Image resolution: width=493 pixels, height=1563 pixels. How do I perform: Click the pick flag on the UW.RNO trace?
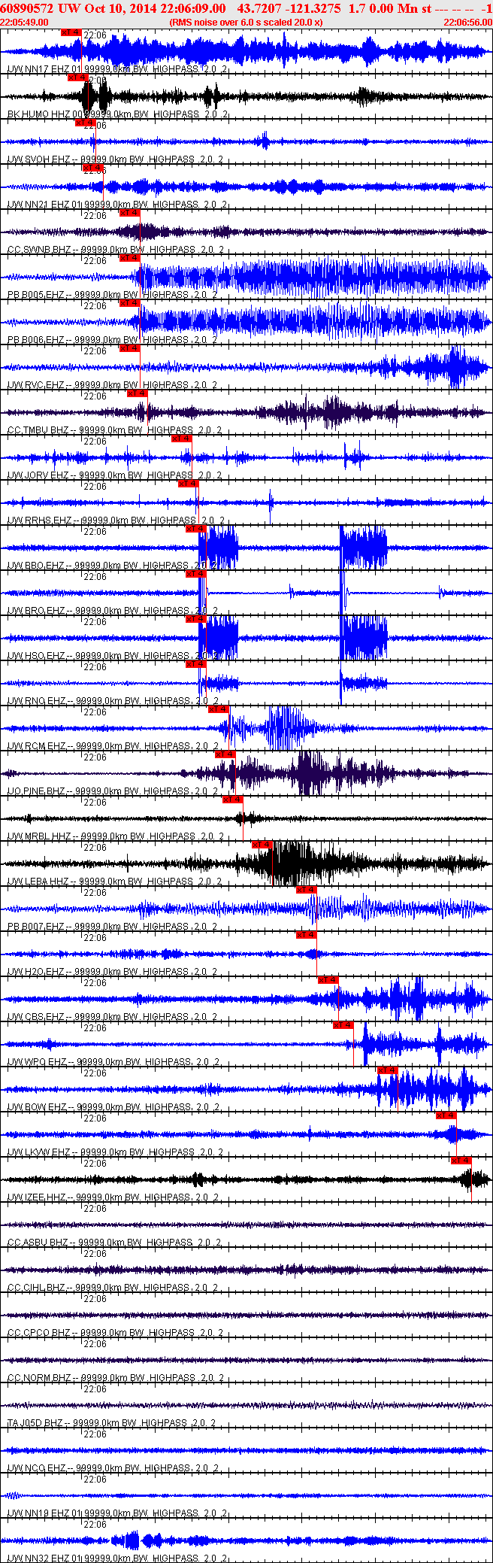click(196, 664)
